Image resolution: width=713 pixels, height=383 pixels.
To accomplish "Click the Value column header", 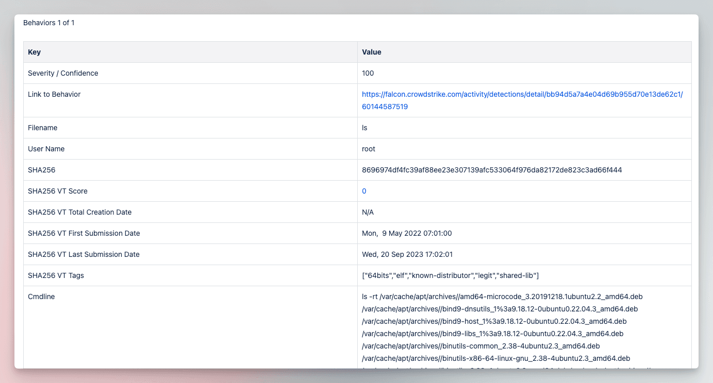I will [x=372, y=52].
